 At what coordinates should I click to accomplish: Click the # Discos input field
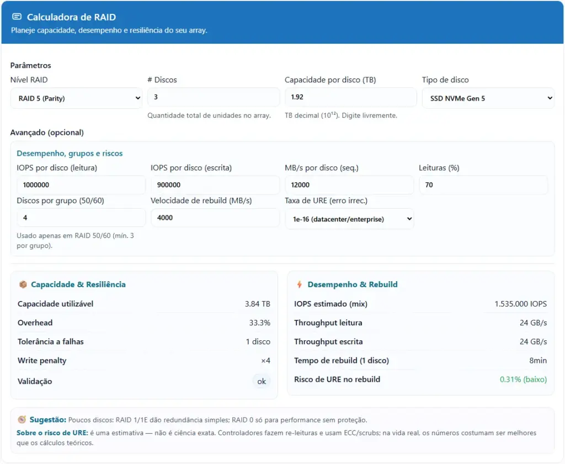214,97
